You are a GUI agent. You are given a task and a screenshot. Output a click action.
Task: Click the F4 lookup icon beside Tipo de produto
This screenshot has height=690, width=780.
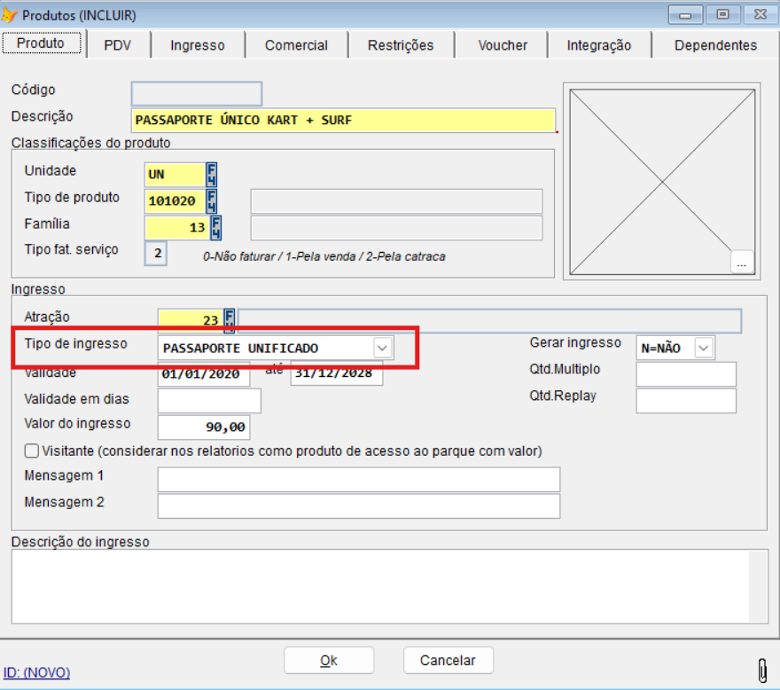pyautogui.click(x=211, y=200)
